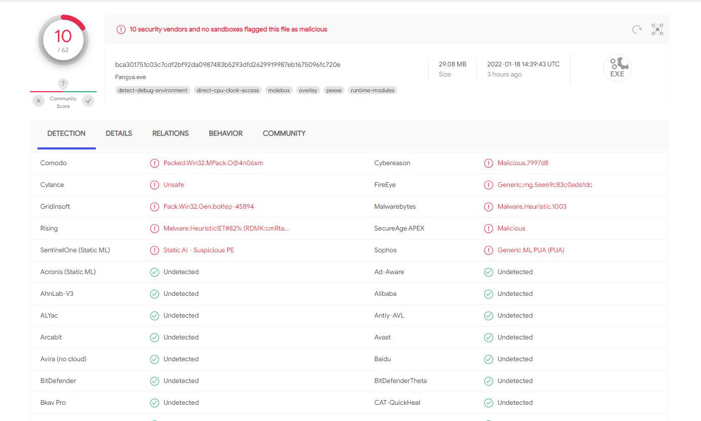Click the Baidu vendor name
701x421 pixels.
383,359
